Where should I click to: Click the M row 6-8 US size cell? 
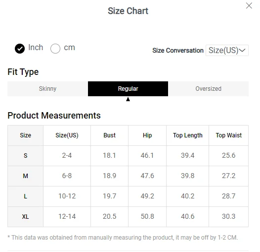[x=67, y=176]
